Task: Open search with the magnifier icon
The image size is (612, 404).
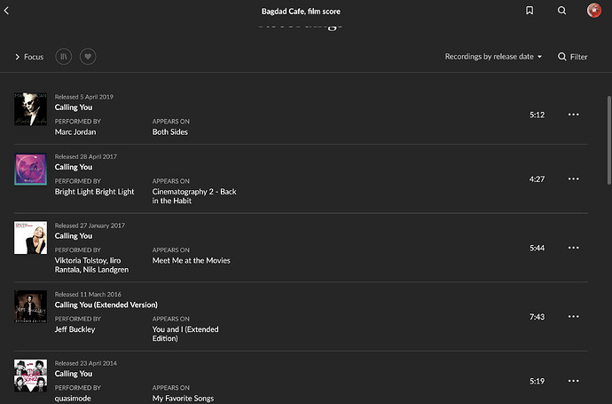Action: pos(561,11)
